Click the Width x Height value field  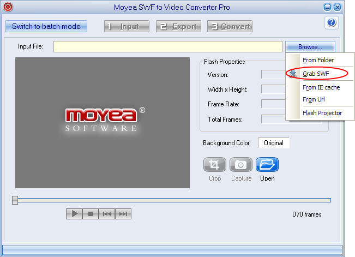tap(273, 89)
